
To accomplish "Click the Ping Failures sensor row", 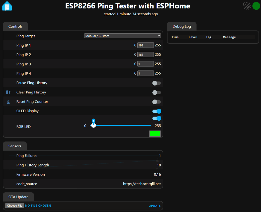I will click(x=83, y=156).
